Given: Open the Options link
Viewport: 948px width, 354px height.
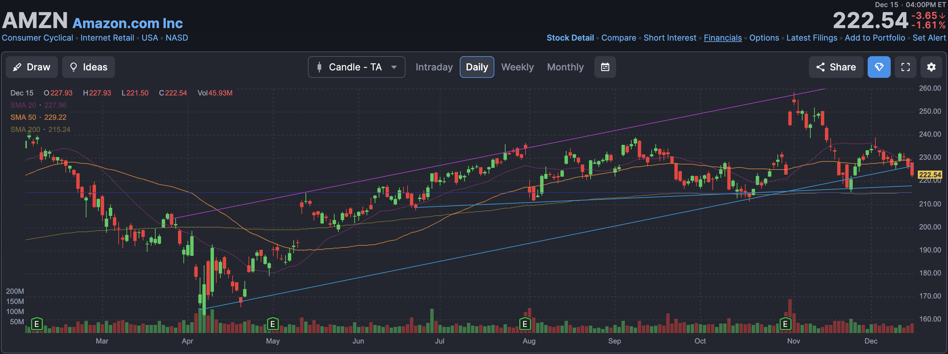Looking at the screenshot, I should tap(764, 38).
